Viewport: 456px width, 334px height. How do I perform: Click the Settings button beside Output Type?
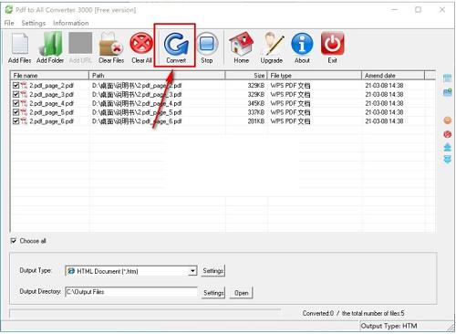point(212,271)
